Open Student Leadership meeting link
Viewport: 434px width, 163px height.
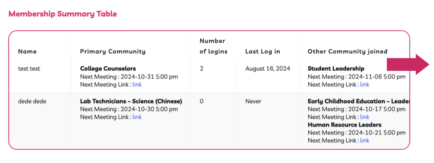click(x=365, y=85)
